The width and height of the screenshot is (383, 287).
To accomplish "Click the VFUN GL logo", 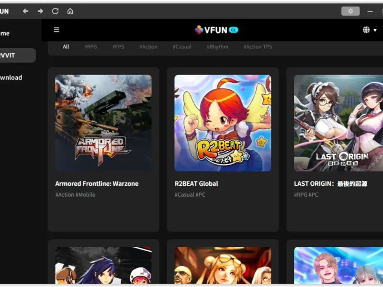I will click(x=216, y=30).
